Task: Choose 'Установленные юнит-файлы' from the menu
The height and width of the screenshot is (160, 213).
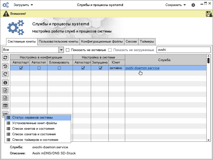Action: pyautogui.click(x=34, y=123)
